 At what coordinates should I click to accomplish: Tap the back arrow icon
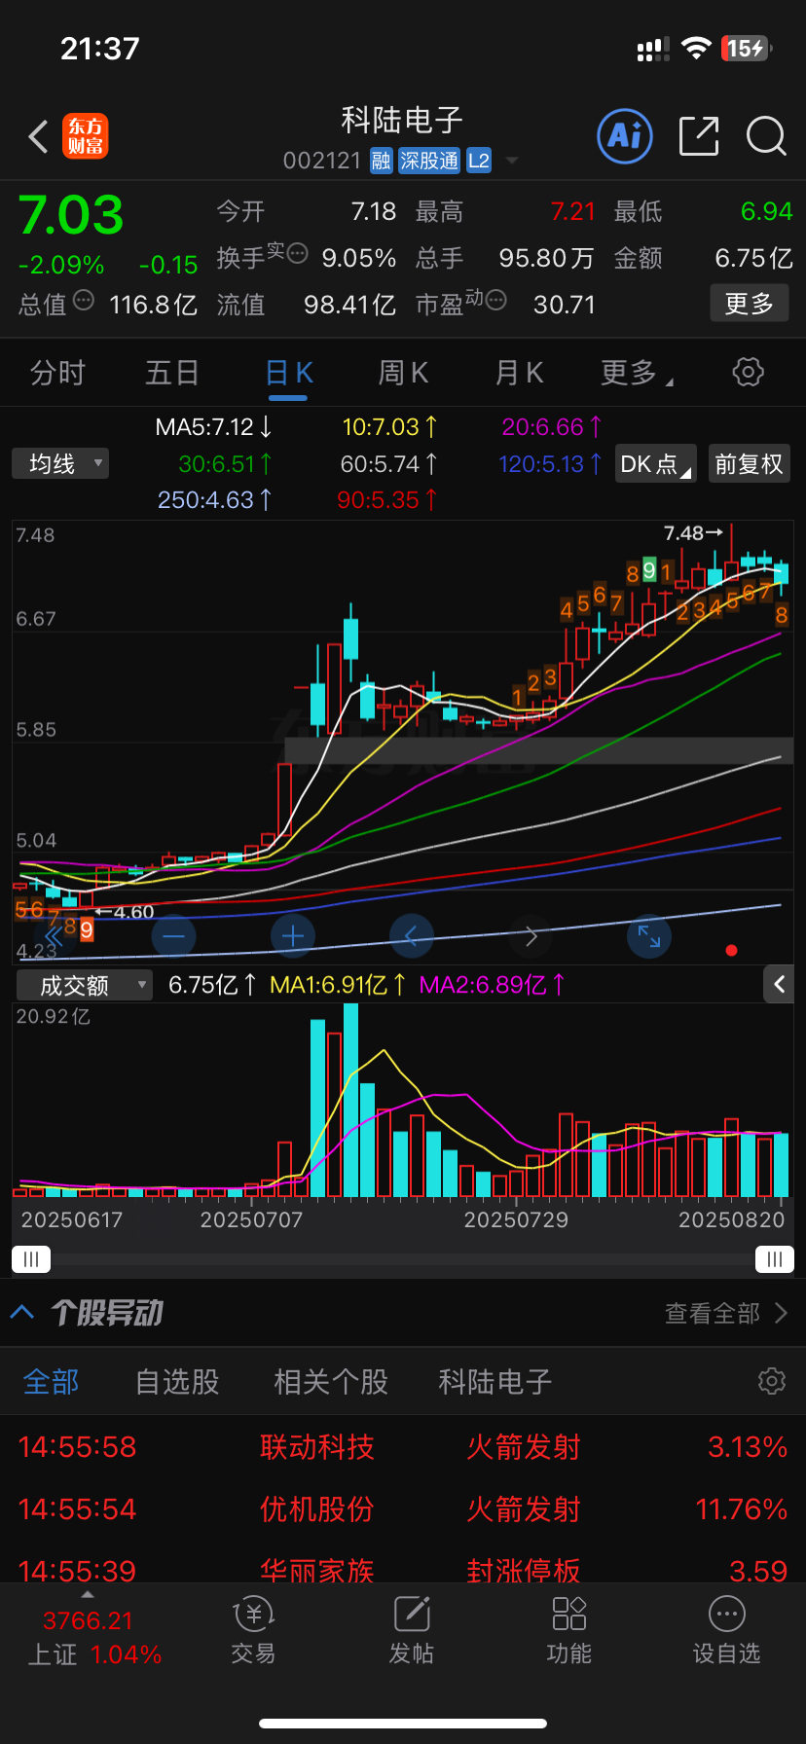click(38, 136)
